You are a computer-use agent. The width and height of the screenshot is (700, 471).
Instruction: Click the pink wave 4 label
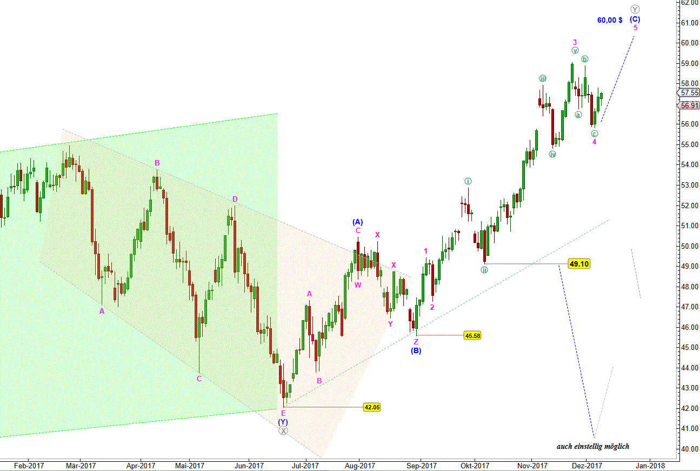594,142
